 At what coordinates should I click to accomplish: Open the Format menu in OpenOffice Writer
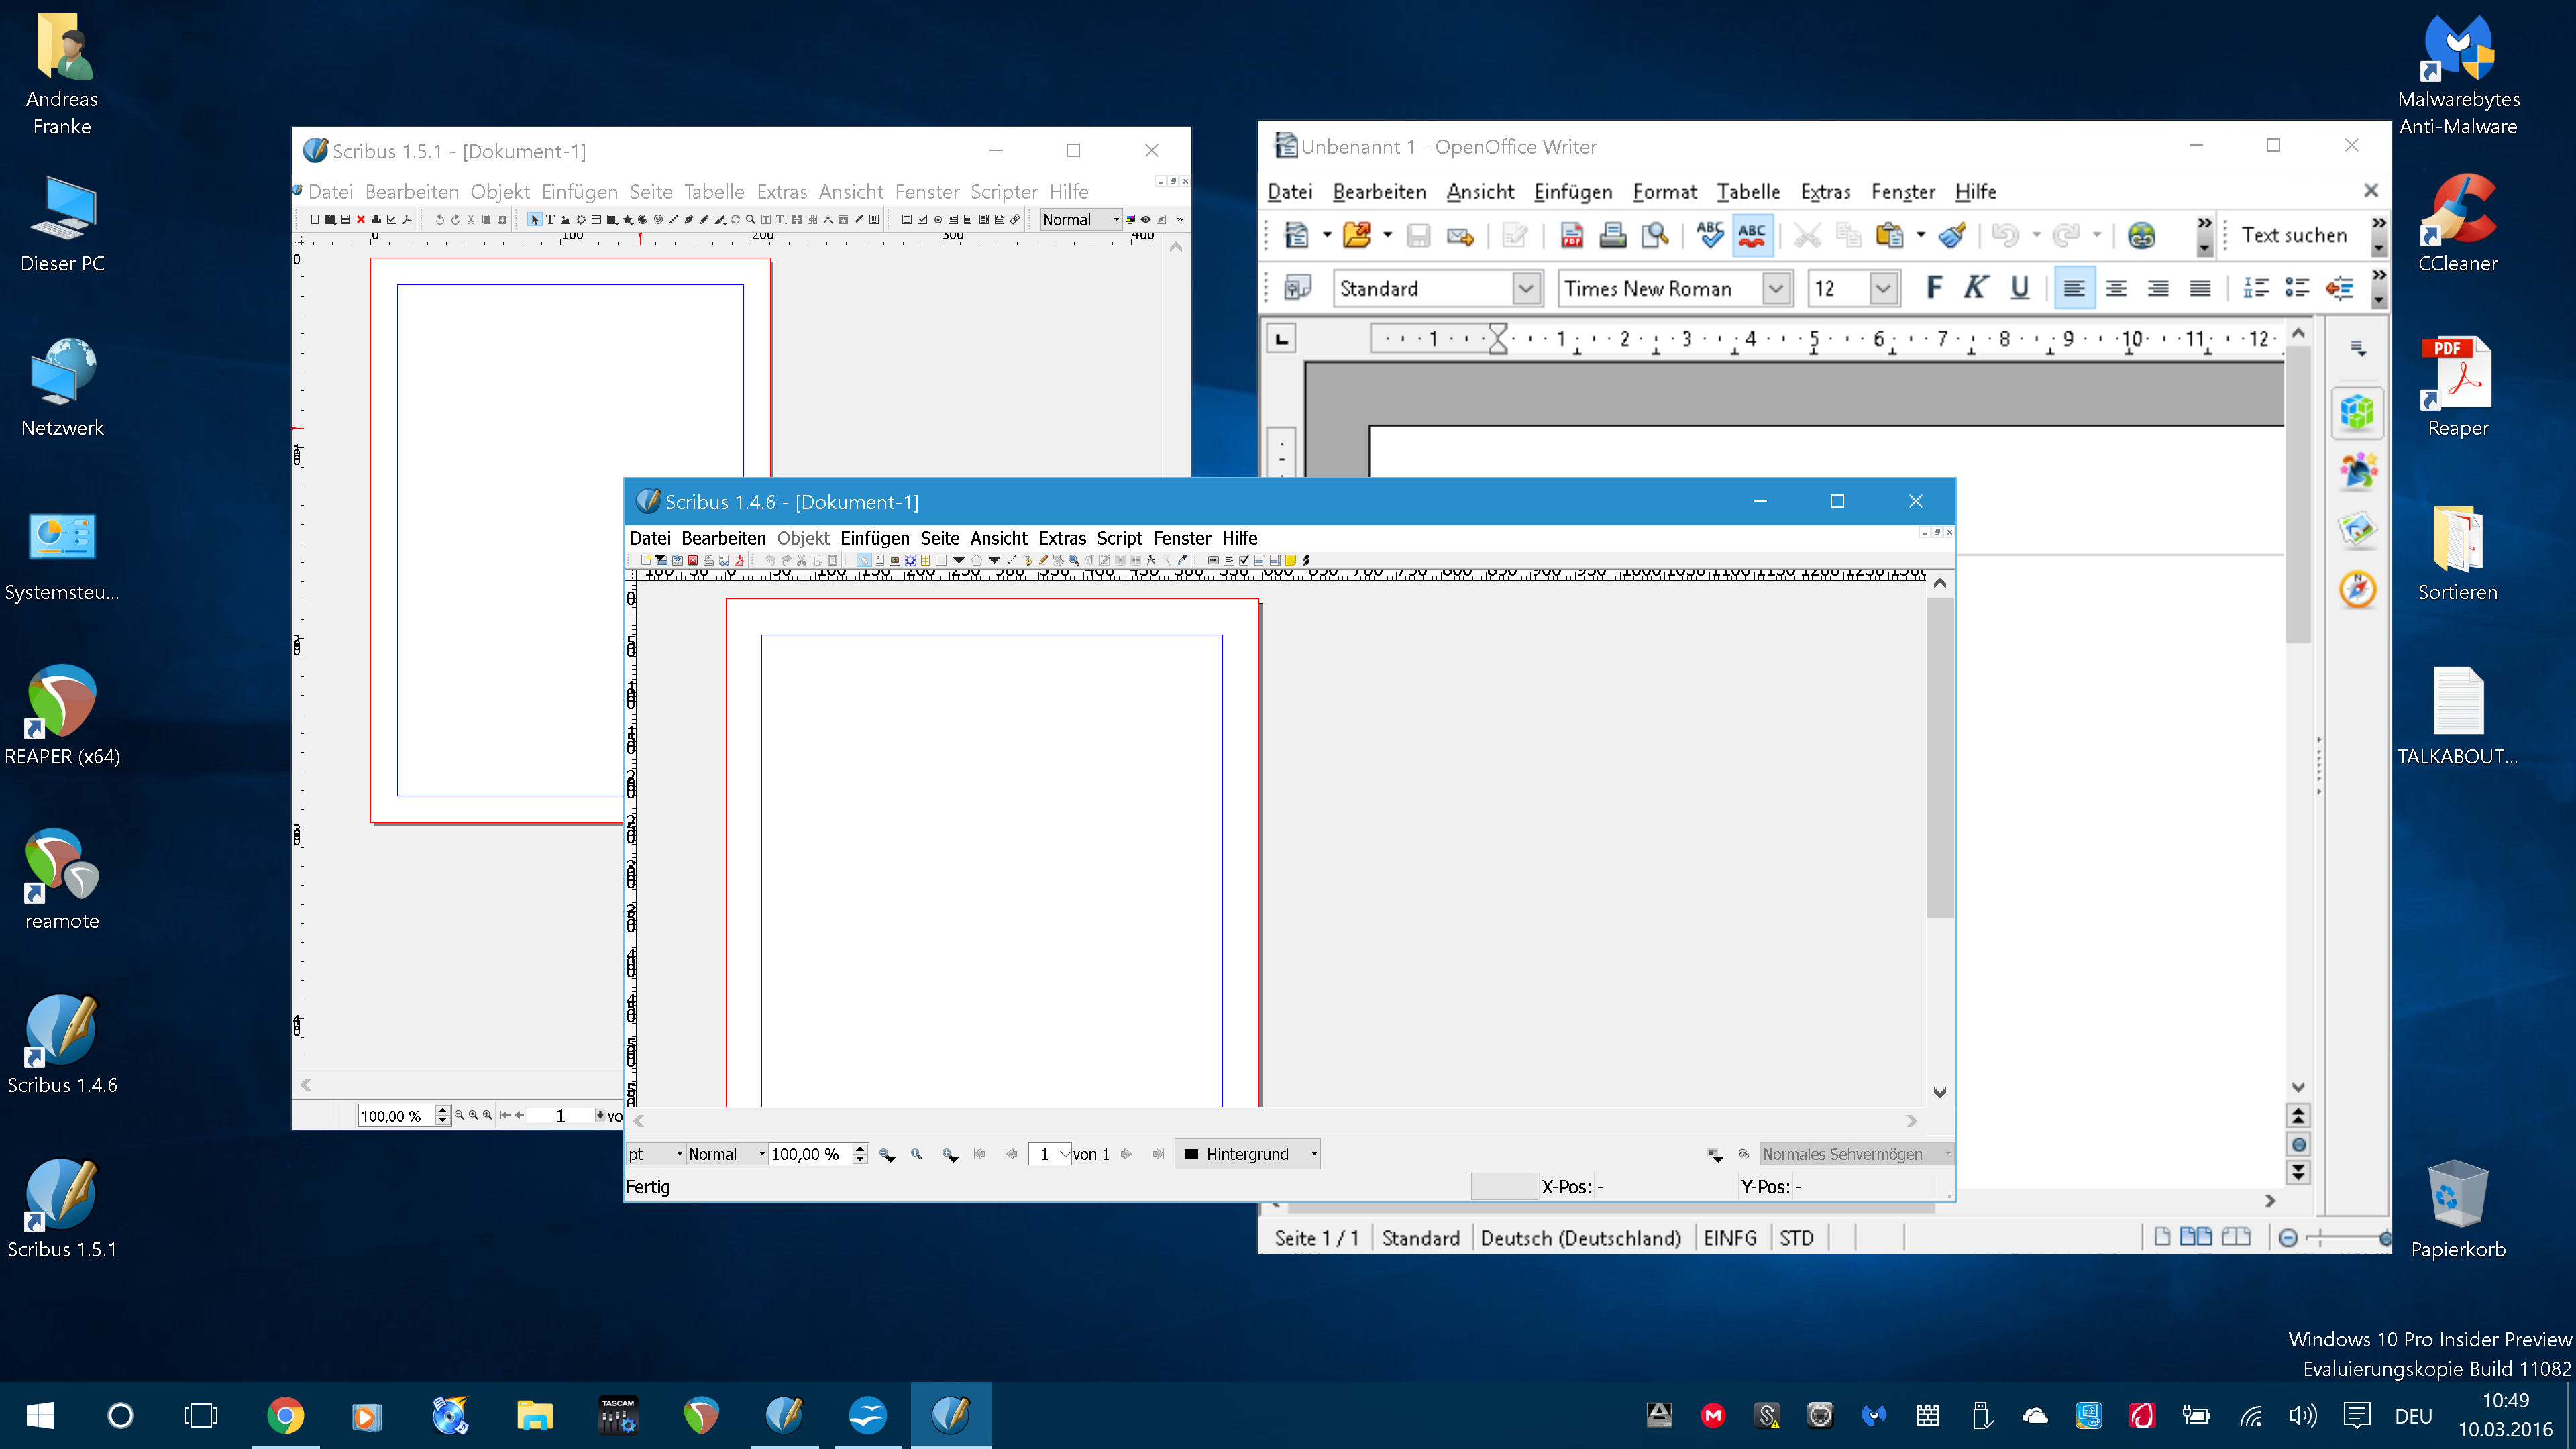tap(1664, 191)
